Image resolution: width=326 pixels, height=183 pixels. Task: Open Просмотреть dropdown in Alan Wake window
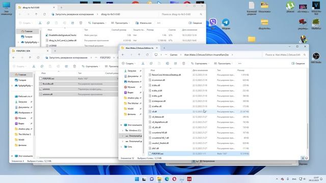coord(223,64)
